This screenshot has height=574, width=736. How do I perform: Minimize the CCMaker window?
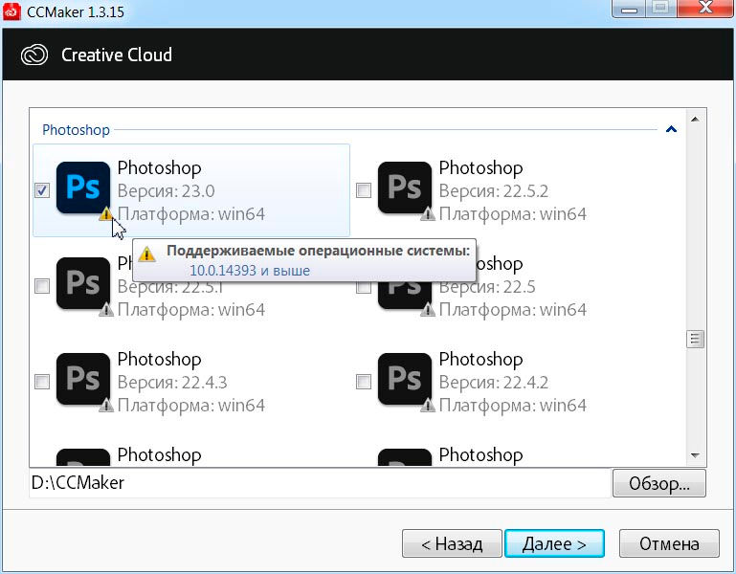629,8
